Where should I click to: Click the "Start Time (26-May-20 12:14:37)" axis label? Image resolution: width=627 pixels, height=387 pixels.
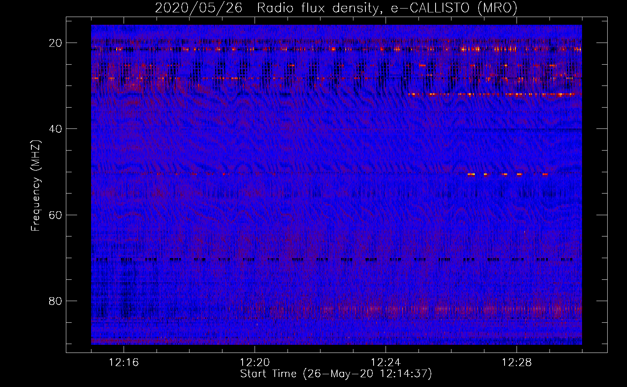click(x=336, y=374)
